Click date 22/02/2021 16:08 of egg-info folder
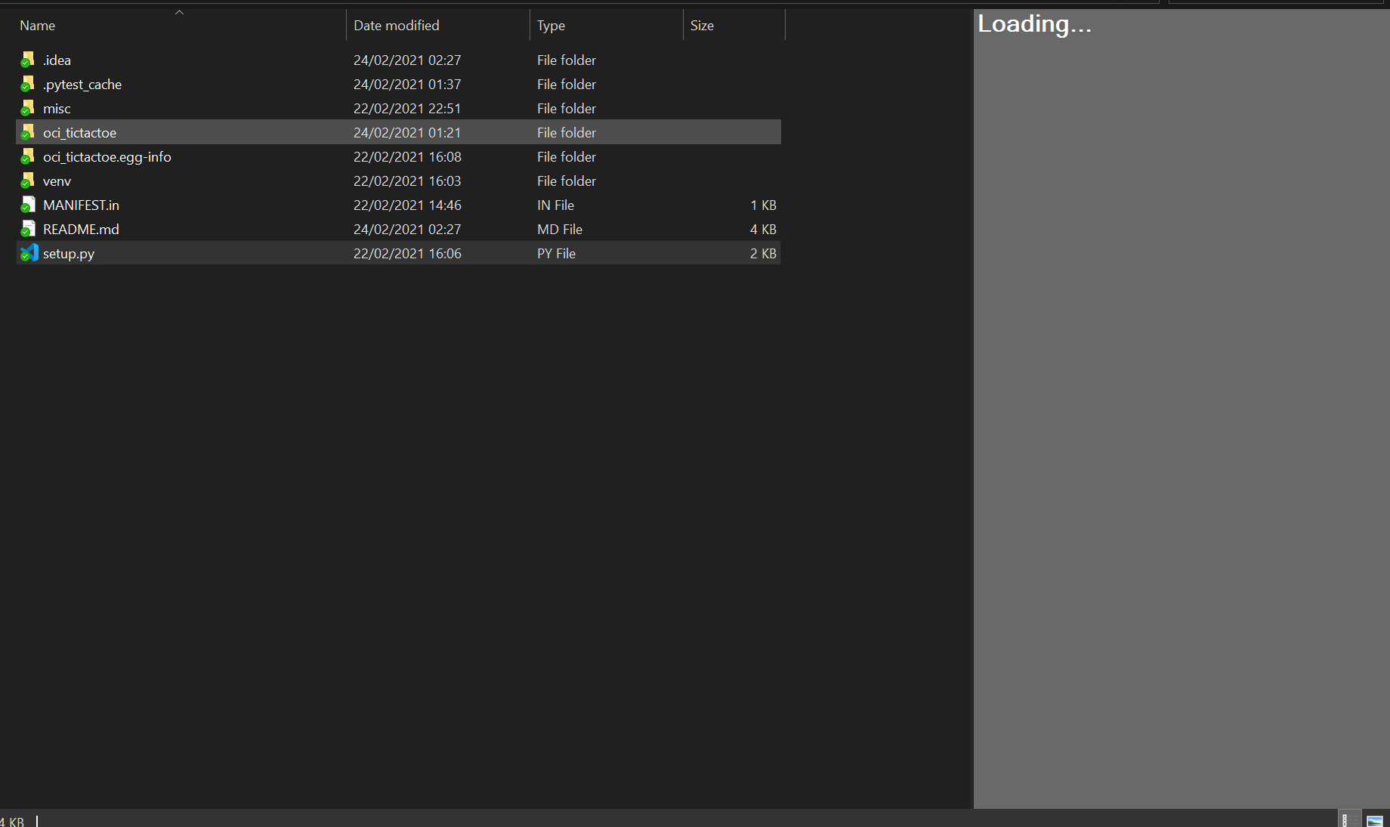 pyautogui.click(x=407, y=156)
